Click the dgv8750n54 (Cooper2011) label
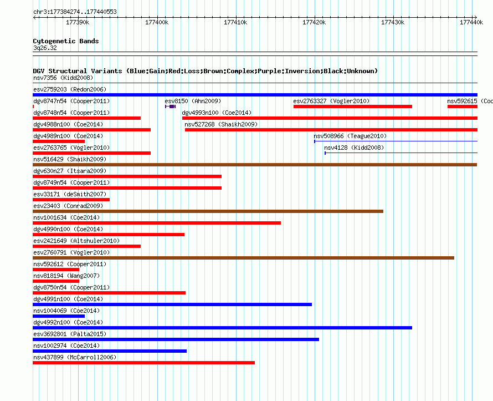Viewport: 493px width, 401px height. point(71,287)
